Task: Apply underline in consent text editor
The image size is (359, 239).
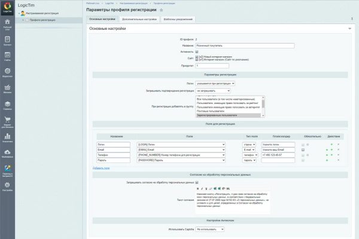Action: tap(206, 189)
